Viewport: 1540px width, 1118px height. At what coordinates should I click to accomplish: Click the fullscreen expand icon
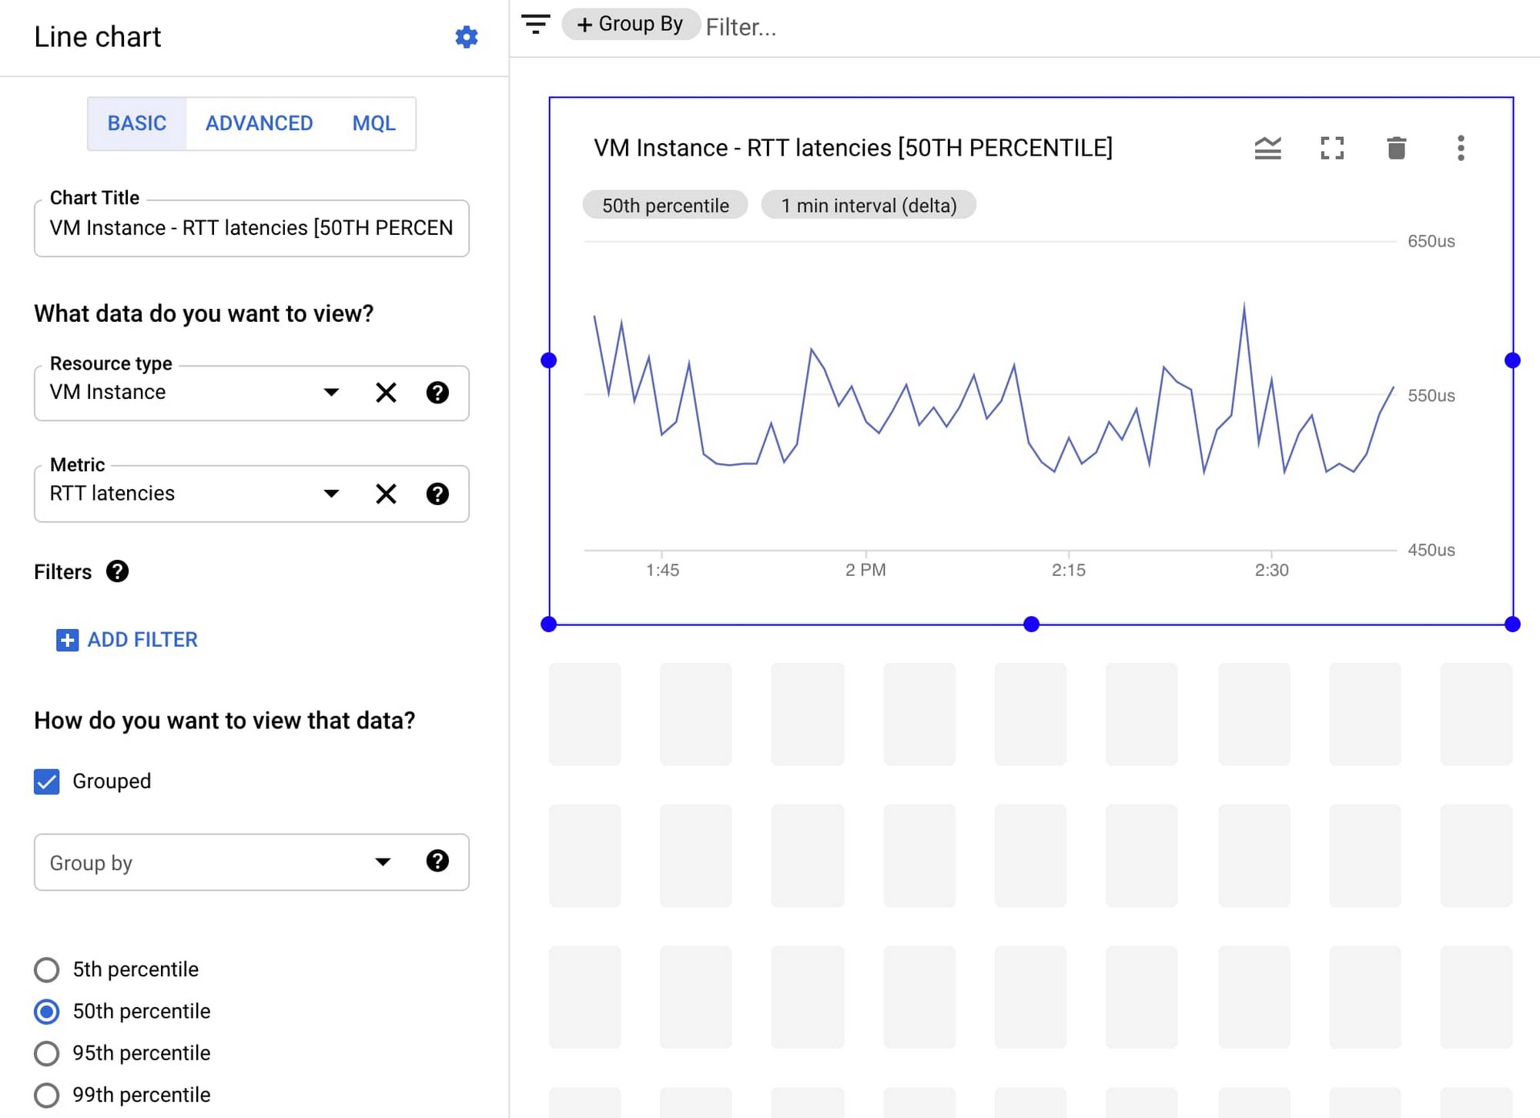pyautogui.click(x=1332, y=149)
